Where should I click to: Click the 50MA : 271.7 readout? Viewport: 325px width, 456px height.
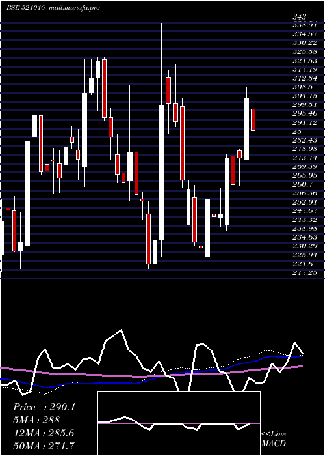click(44, 446)
